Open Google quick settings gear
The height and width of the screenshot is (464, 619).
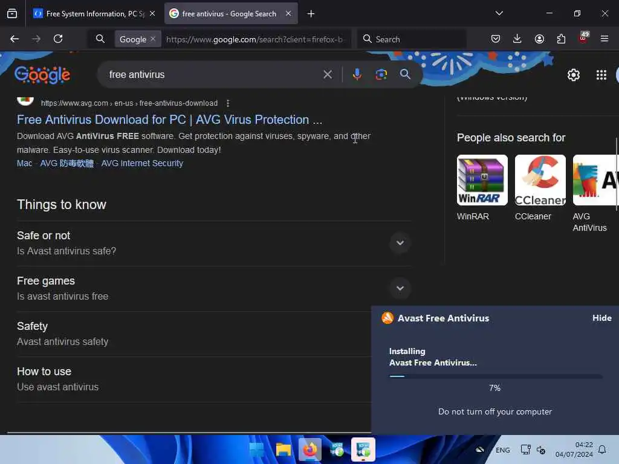573,75
